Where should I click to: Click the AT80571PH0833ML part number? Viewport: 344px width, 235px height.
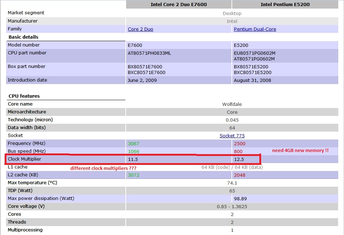[149, 53]
